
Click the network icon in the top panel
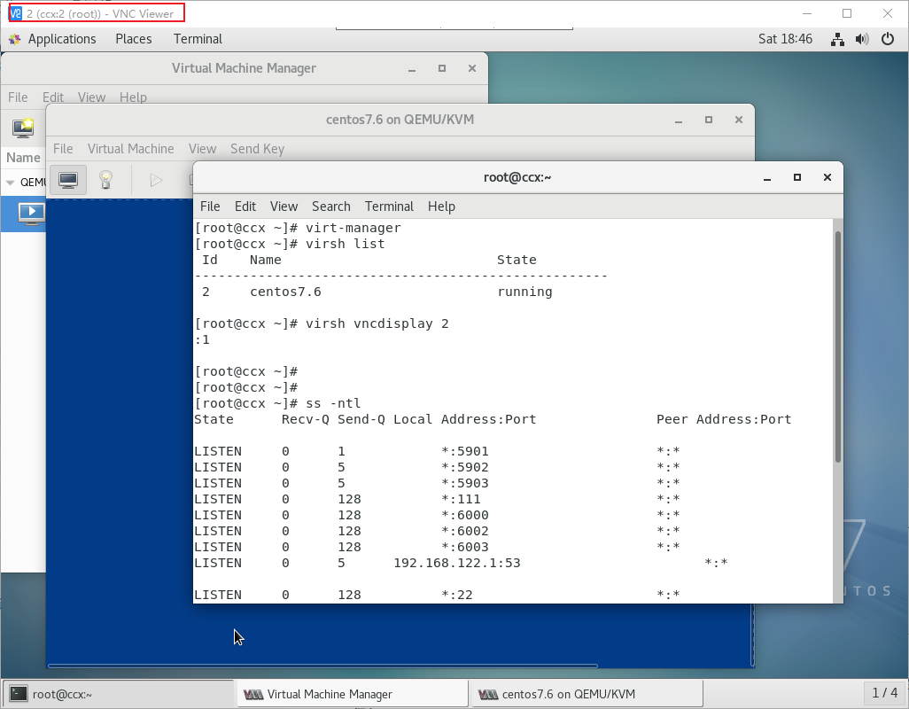[837, 39]
